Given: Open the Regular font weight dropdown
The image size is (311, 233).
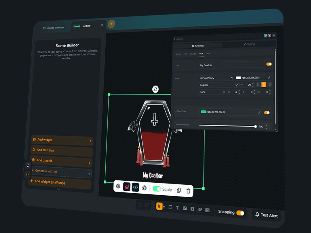Looking at the screenshot, I should coord(219,85).
